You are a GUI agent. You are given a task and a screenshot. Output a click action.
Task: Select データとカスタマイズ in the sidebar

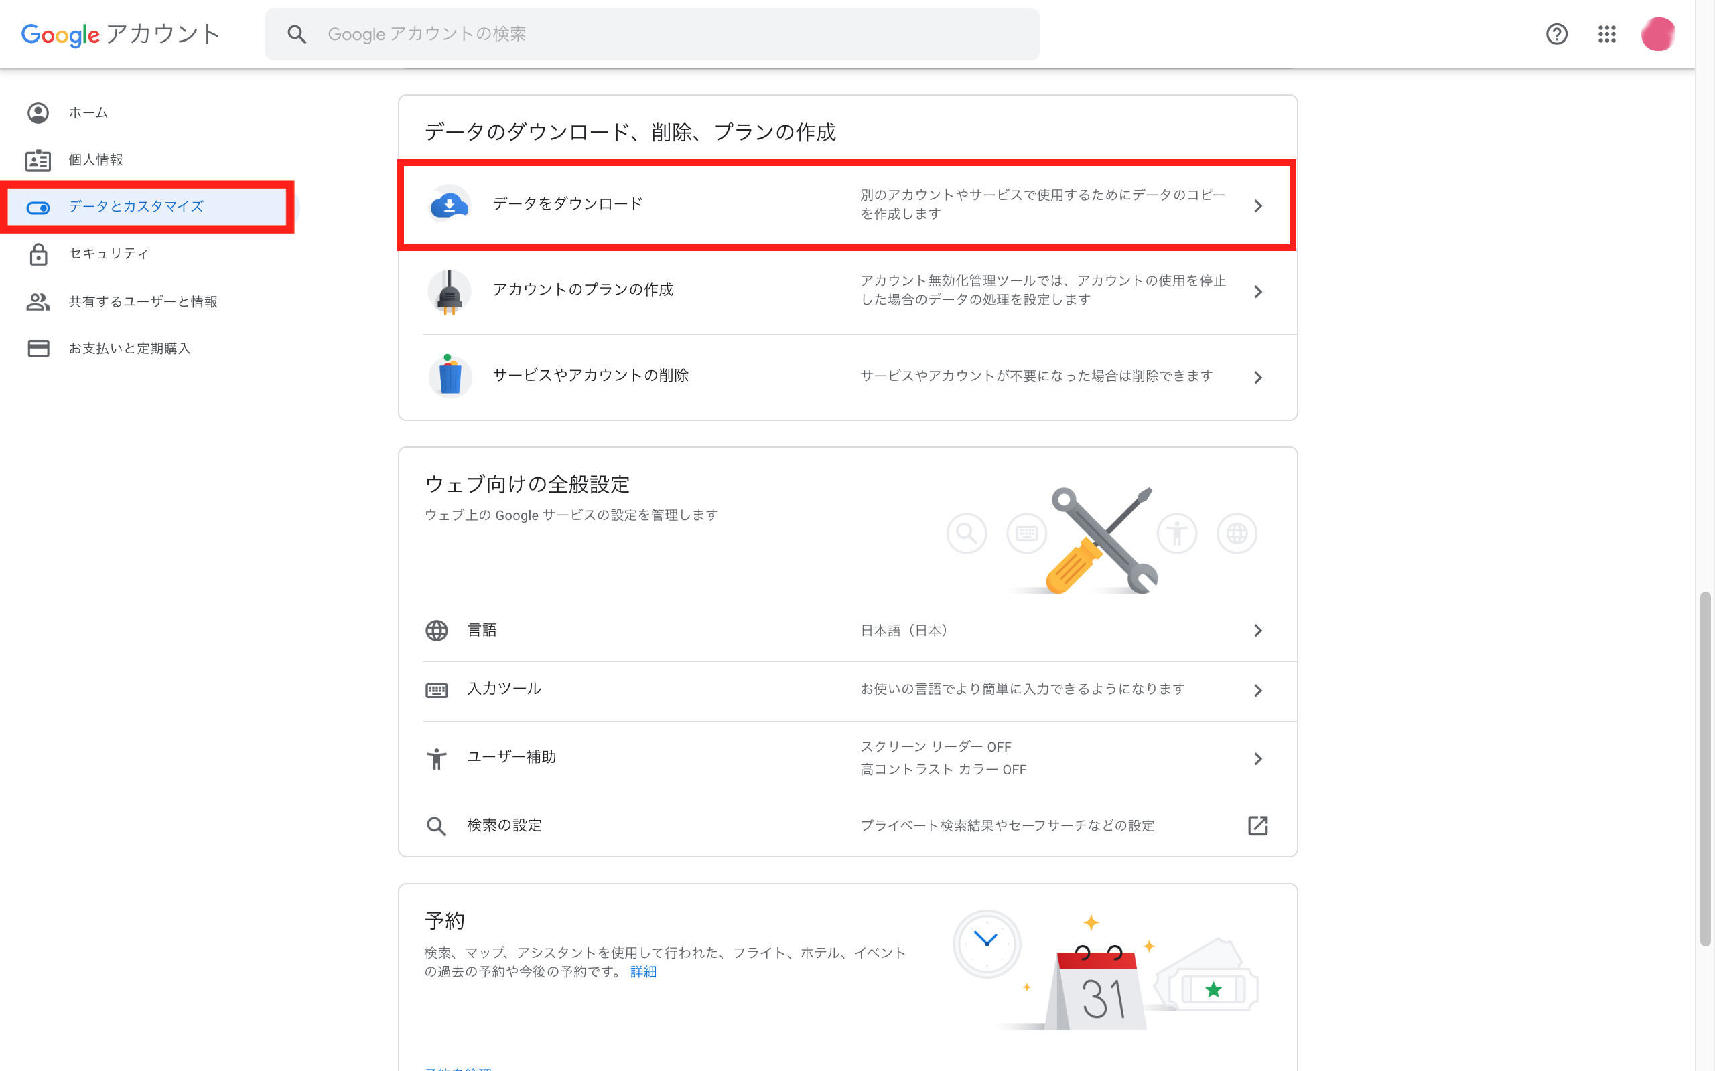(135, 207)
